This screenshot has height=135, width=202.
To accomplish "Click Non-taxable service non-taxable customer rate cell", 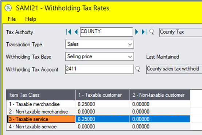I will click(x=160, y=127).
